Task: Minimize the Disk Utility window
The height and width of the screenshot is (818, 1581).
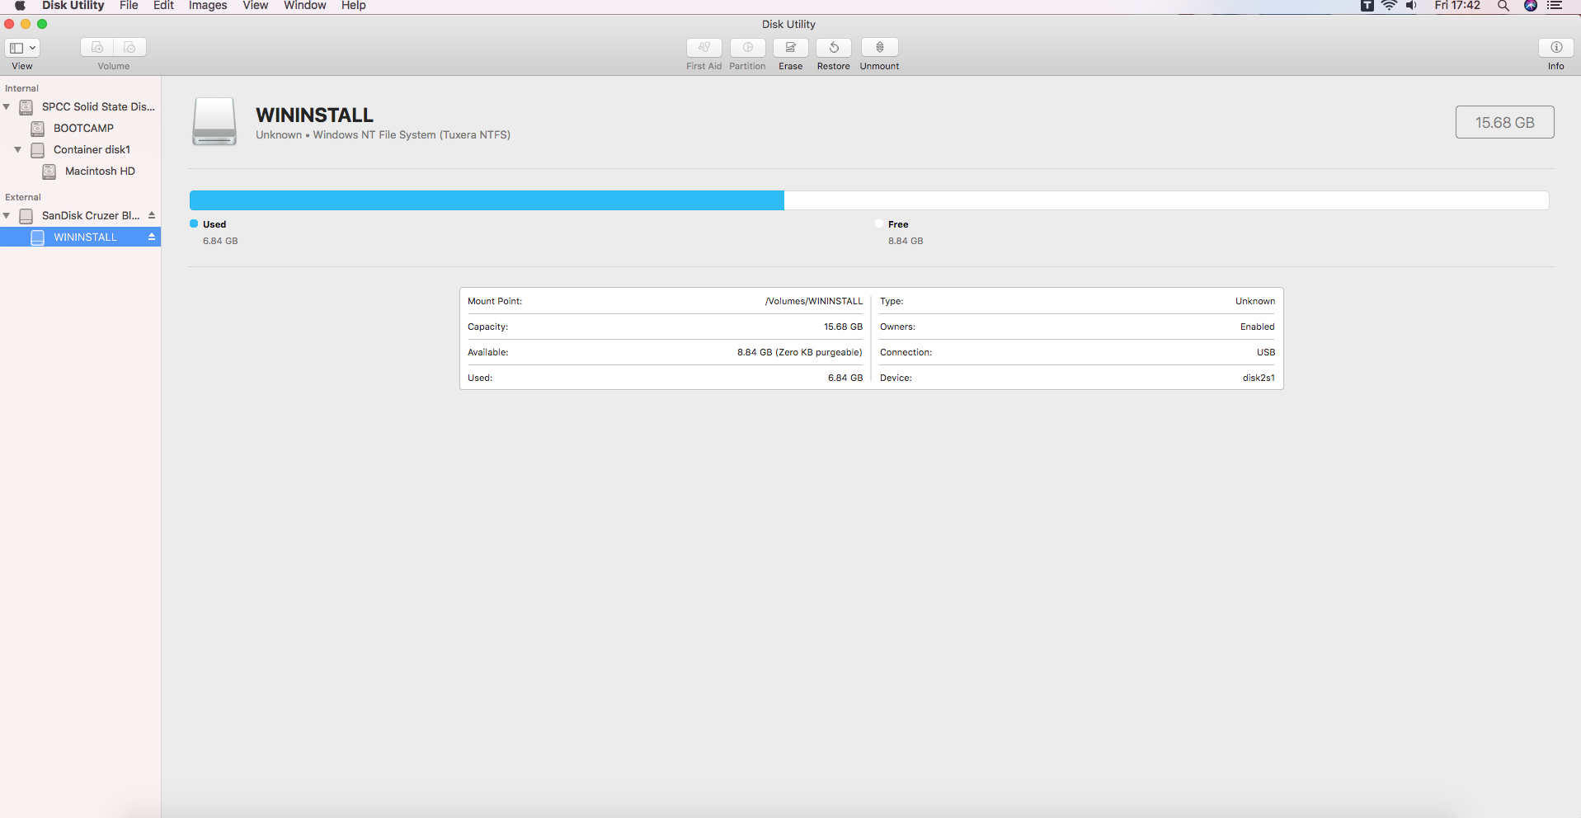Action: click(x=26, y=25)
